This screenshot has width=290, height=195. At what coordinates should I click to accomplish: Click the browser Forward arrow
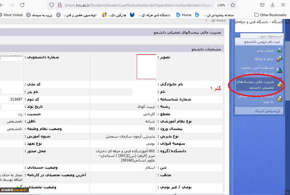pyautogui.click(x=12, y=5)
